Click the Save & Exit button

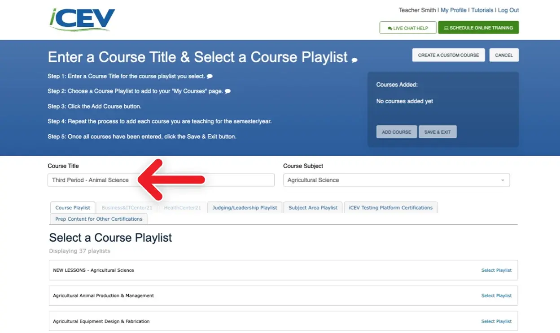pos(437,132)
